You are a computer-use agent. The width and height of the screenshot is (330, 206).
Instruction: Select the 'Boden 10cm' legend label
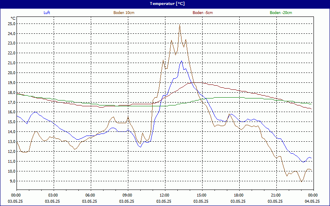pyautogui.click(x=124, y=13)
